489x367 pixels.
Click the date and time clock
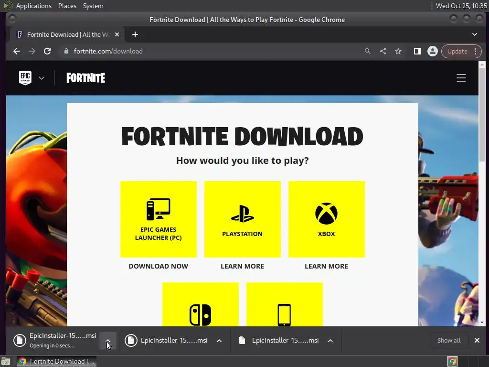[461, 6]
